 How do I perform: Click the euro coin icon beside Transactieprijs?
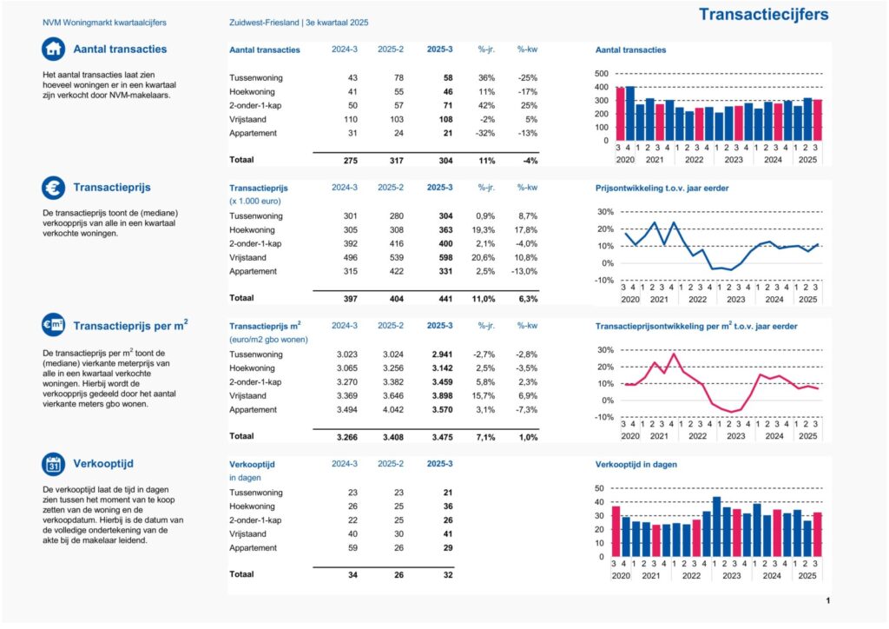54,187
